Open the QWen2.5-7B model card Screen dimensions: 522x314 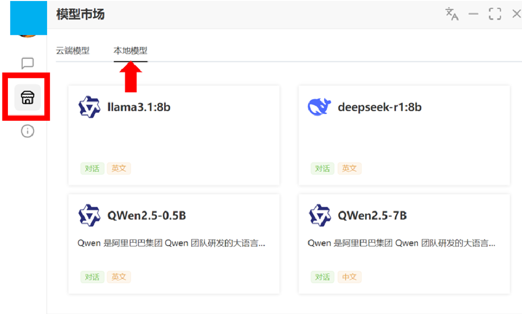tap(404, 244)
